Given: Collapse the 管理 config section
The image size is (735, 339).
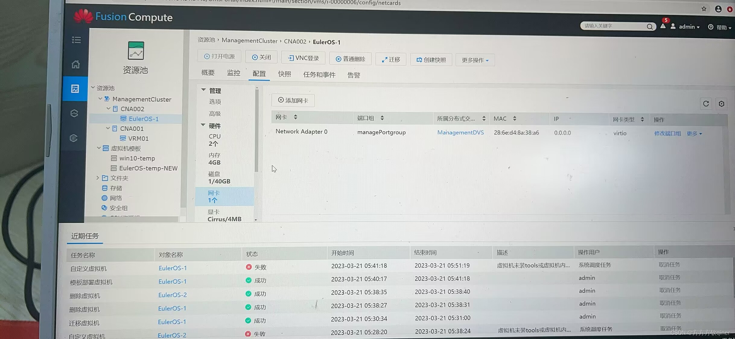Looking at the screenshot, I should click(203, 90).
